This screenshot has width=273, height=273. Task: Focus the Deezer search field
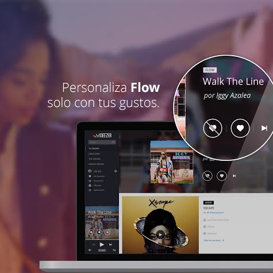[102, 142]
